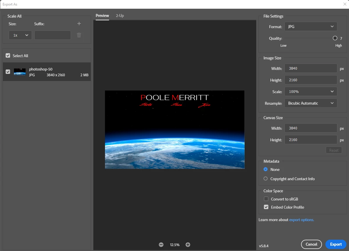Click the Quality value 7
The width and height of the screenshot is (349, 251).
point(341,38)
